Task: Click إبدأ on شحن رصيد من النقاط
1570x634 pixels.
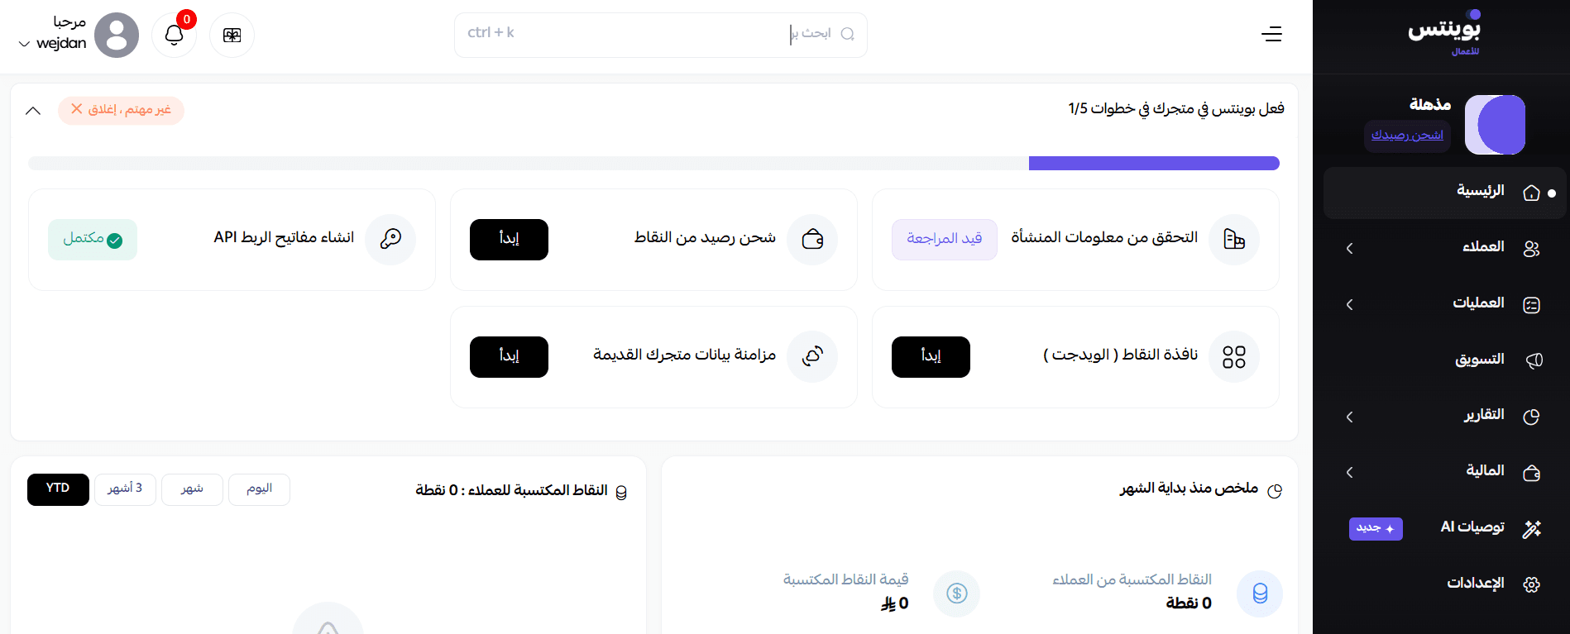Action: (x=509, y=240)
